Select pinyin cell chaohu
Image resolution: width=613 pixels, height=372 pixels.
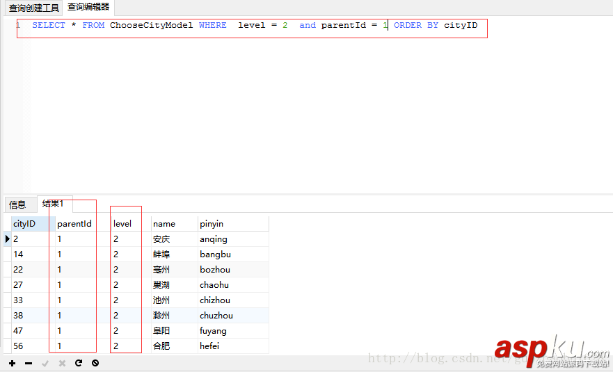point(233,285)
